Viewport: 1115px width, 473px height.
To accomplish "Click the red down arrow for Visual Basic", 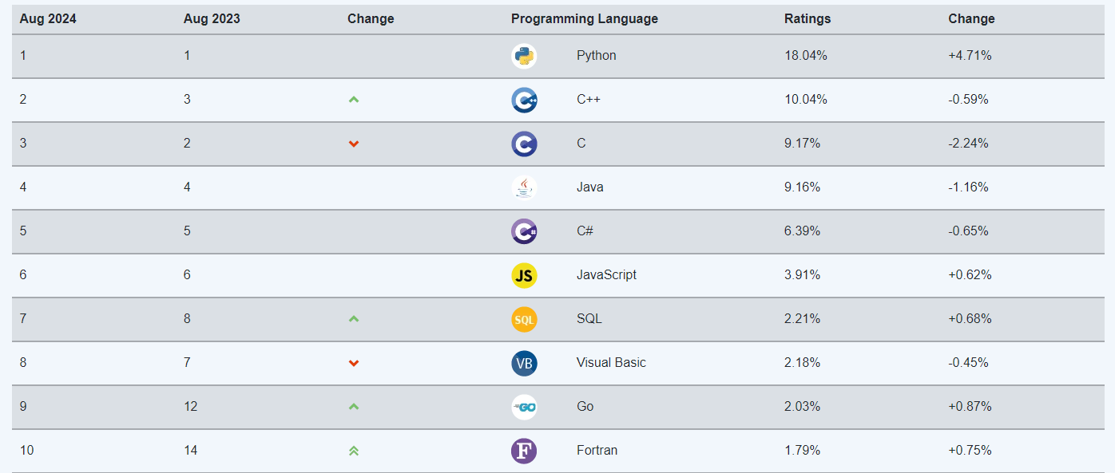I will click(354, 363).
